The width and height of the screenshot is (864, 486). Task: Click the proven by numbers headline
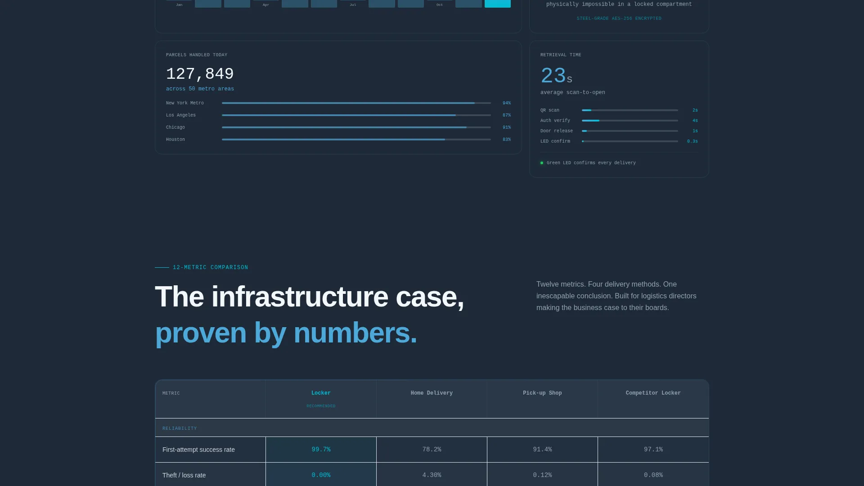pos(286,333)
